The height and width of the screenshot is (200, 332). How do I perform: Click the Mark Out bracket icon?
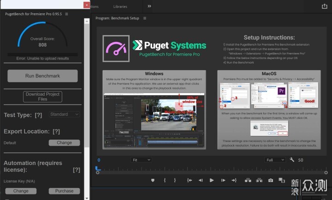click(175, 180)
